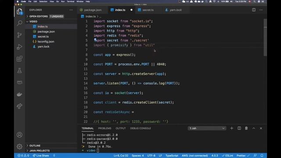
Task: Change encoding via UTF-8 status item
Action: 151,155
